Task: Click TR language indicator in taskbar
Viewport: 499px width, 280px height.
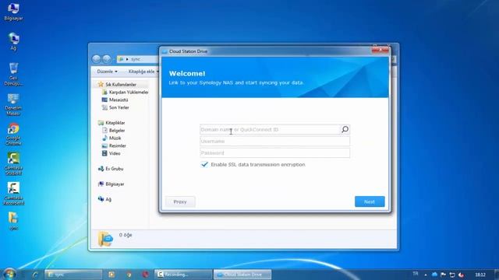Action: (416, 274)
